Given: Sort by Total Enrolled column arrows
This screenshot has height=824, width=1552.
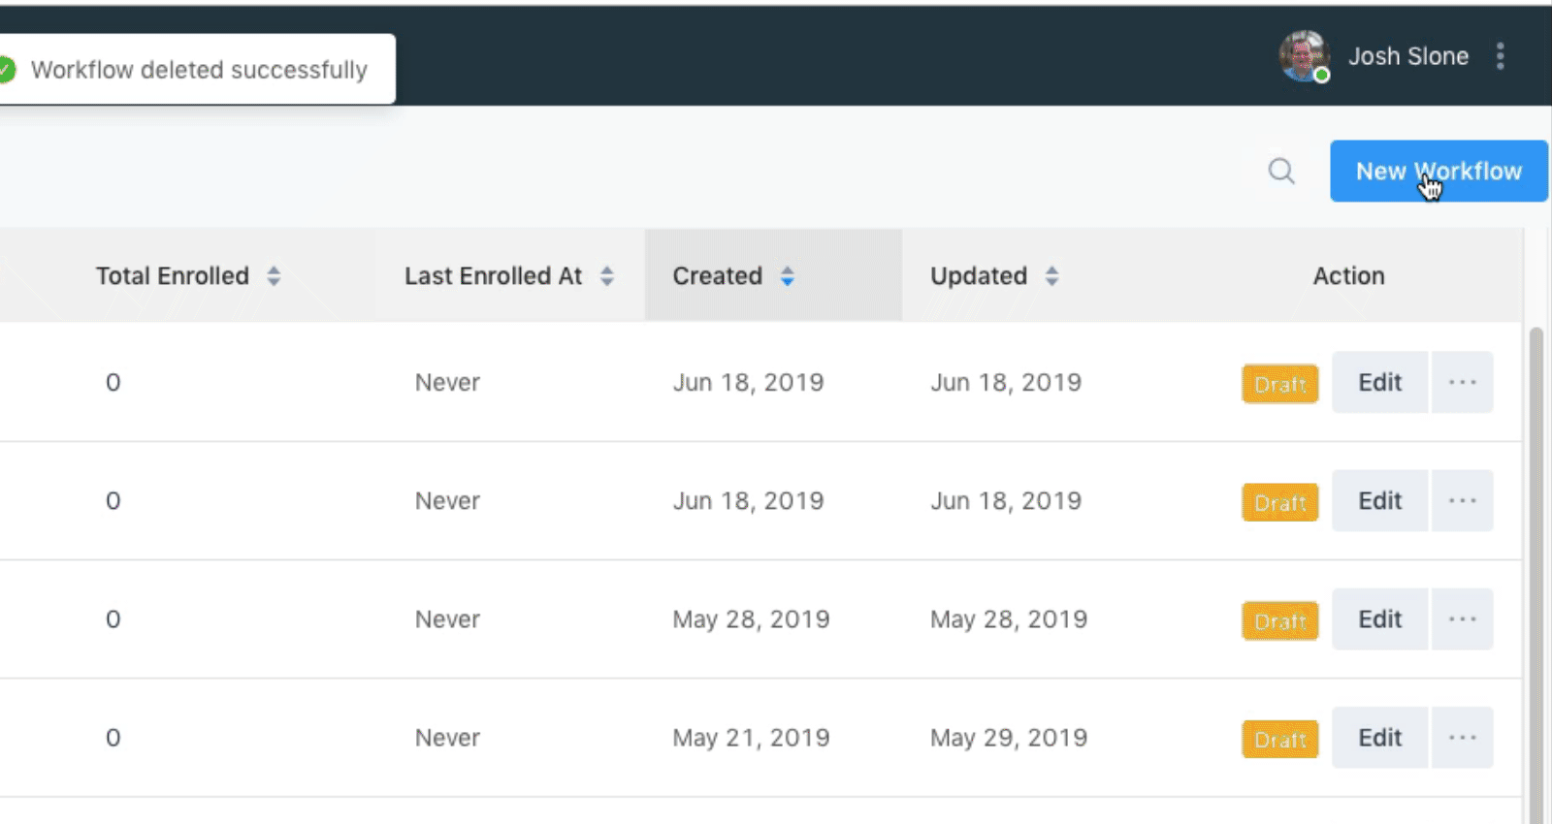Looking at the screenshot, I should click(x=274, y=276).
